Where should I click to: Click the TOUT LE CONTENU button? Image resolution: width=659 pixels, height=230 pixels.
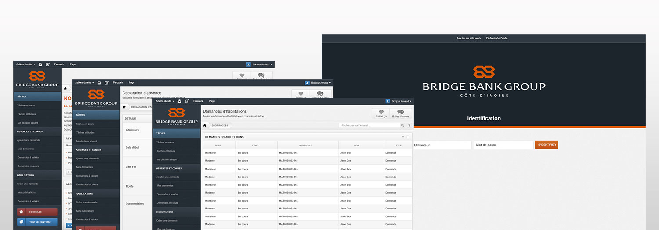coord(37,222)
